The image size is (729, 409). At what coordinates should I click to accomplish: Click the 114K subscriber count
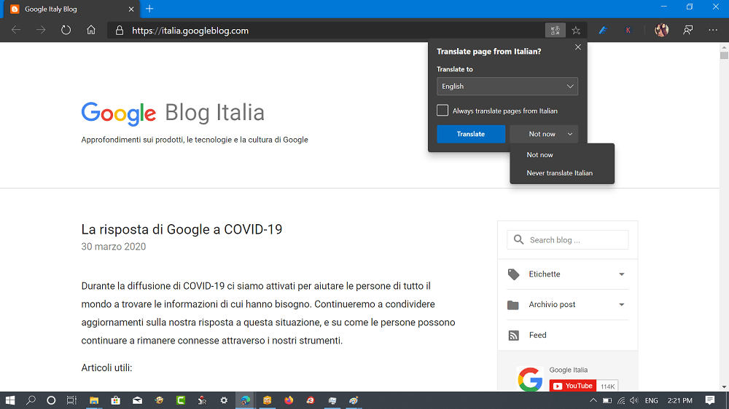[x=608, y=386]
